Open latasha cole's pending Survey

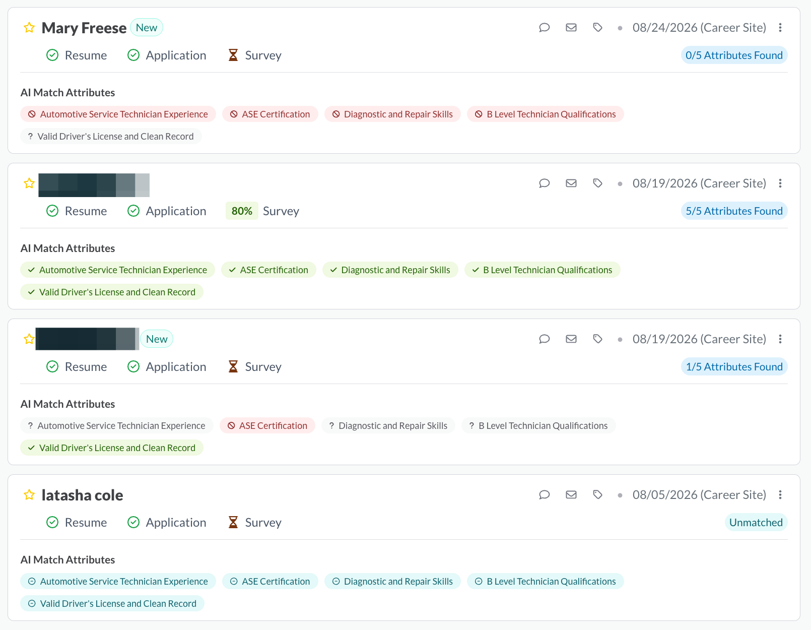pyautogui.click(x=254, y=523)
